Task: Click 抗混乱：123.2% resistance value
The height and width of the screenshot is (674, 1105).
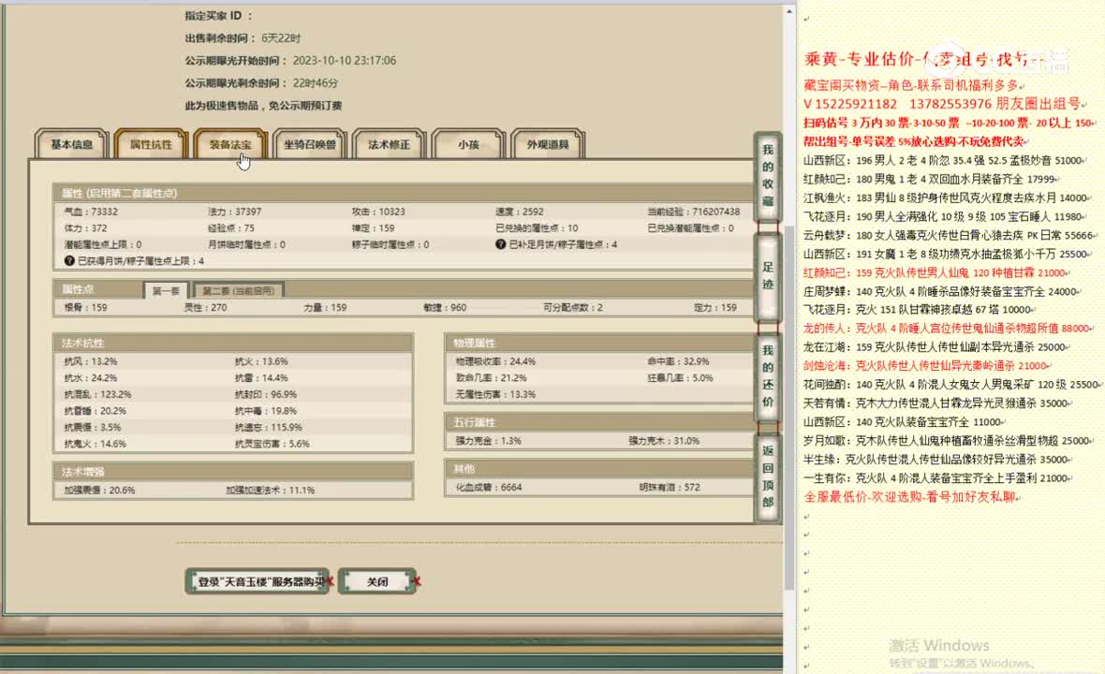Action: coord(97,394)
